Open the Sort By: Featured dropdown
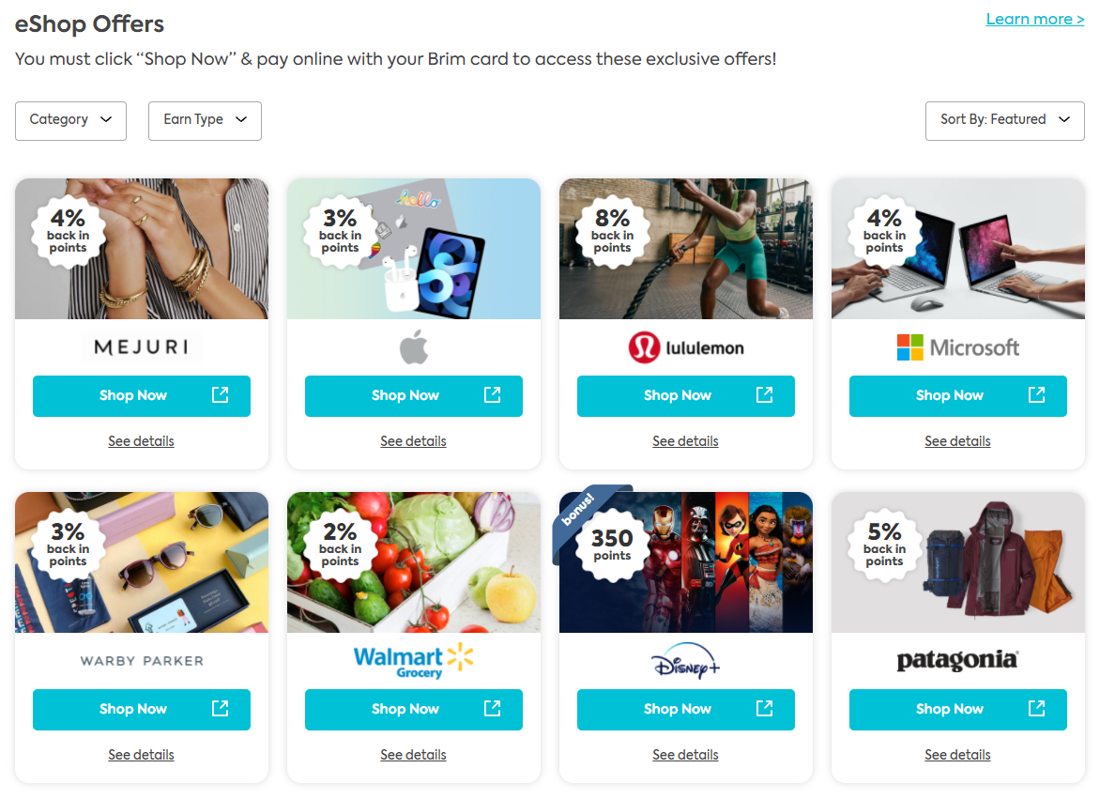 (x=1004, y=120)
